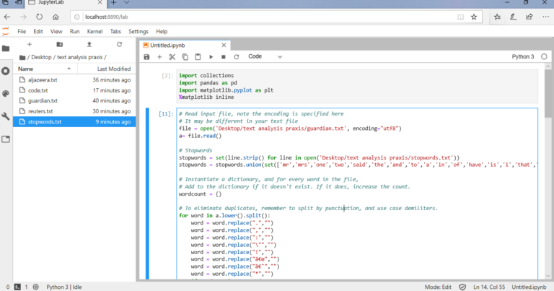The image size is (554, 291).
Task: Paste cells from clipboard icon
Action: coord(198,57)
